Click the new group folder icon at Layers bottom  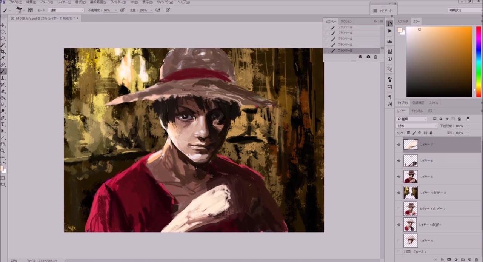(x=463, y=260)
